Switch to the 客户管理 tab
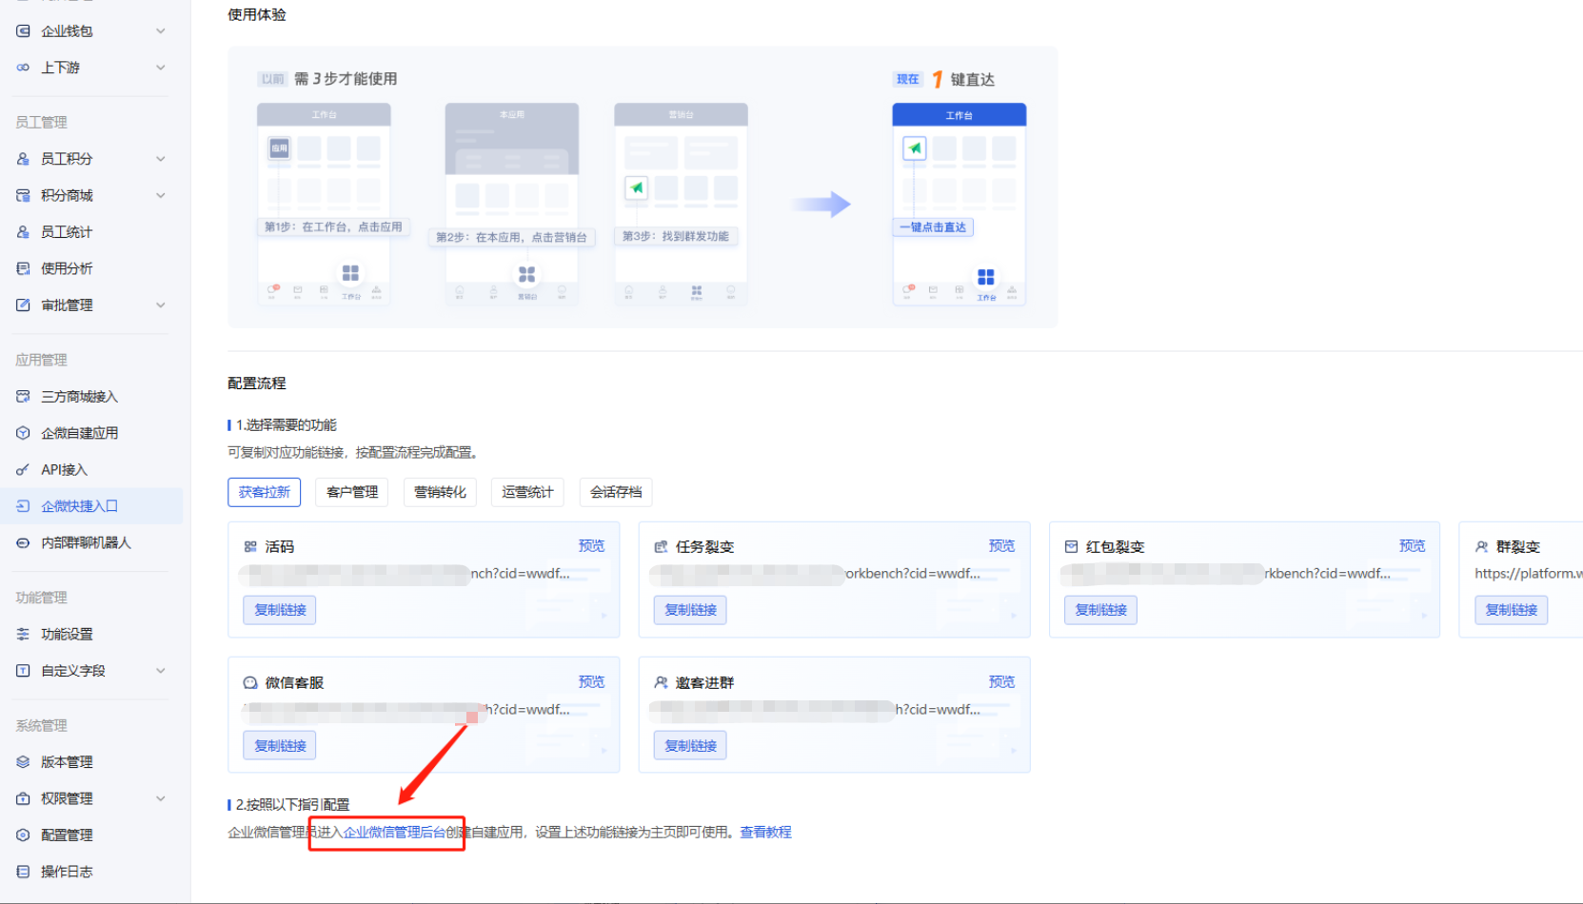 [352, 492]
